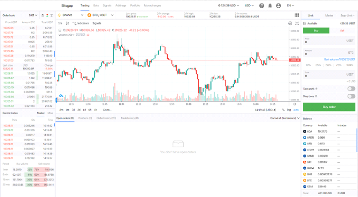Open the notifications bell

(x=270, y=6)
